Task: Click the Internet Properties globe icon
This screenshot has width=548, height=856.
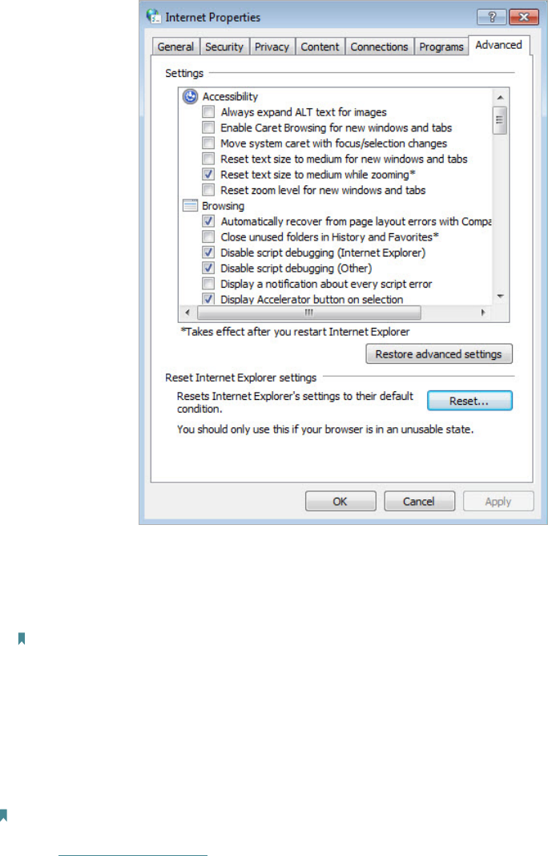Action: [x=154, y=17]
